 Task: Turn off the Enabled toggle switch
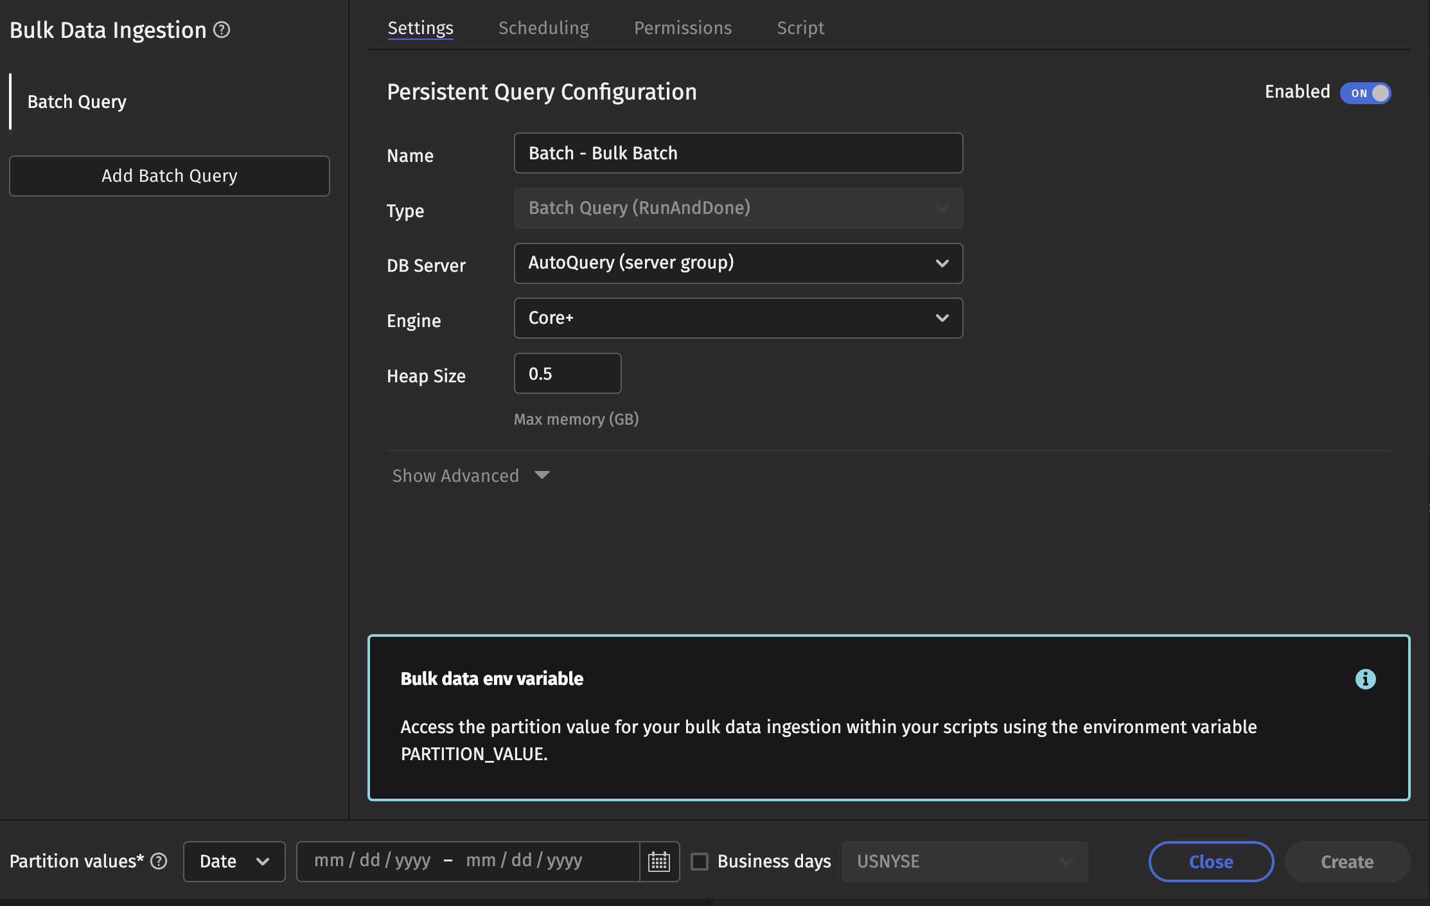click(1365, 93)
